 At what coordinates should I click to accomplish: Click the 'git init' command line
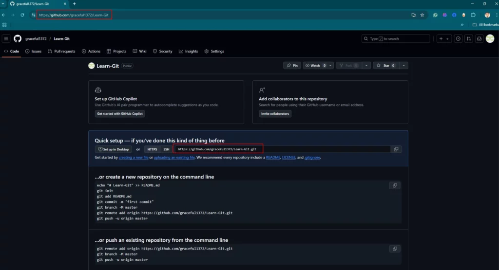(x=105, y=191)
